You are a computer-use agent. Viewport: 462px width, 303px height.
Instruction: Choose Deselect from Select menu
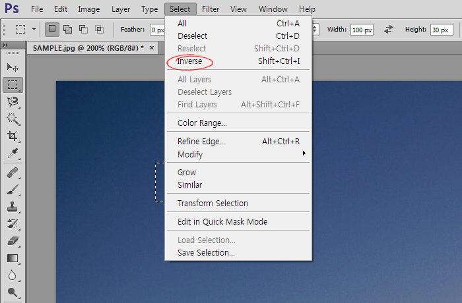[238, 36]
